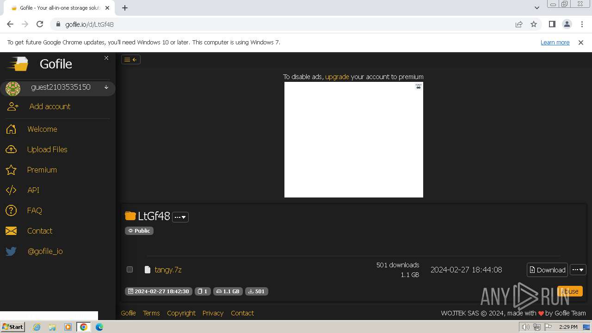Open the API sidebar item
592x333 pixels.
pyautogui.click(x=33, y=190)
